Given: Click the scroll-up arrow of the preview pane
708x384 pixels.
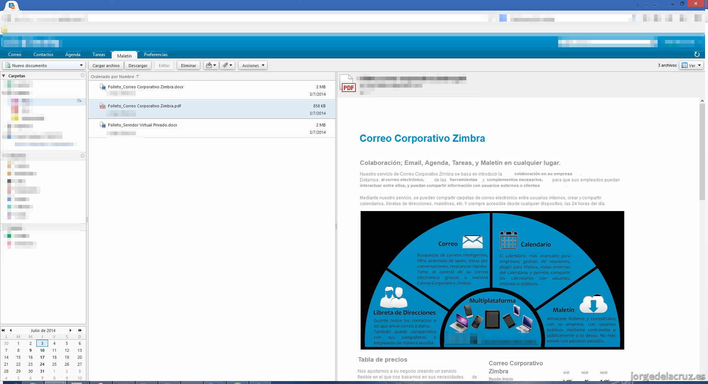Looking at the screenshot, I should click(702, 101).
